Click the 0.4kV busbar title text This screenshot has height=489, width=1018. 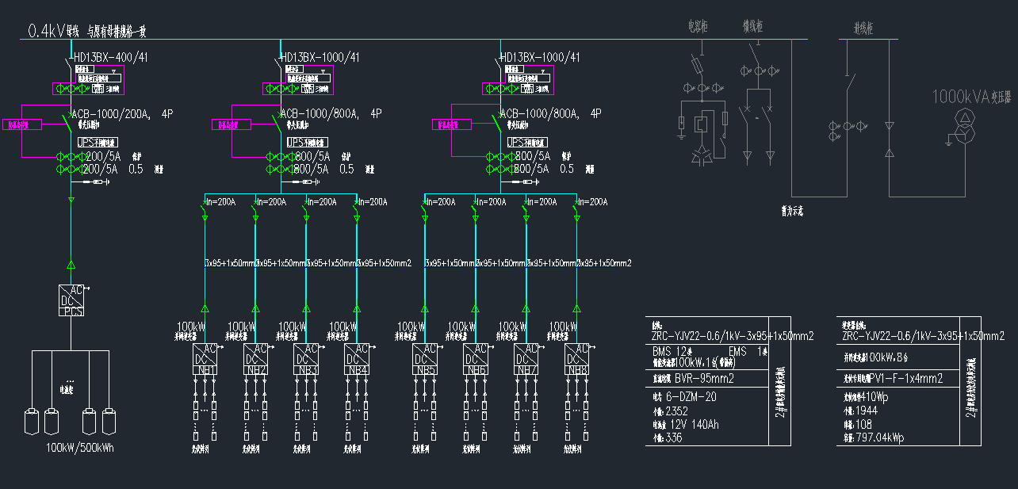coord(87,32)
